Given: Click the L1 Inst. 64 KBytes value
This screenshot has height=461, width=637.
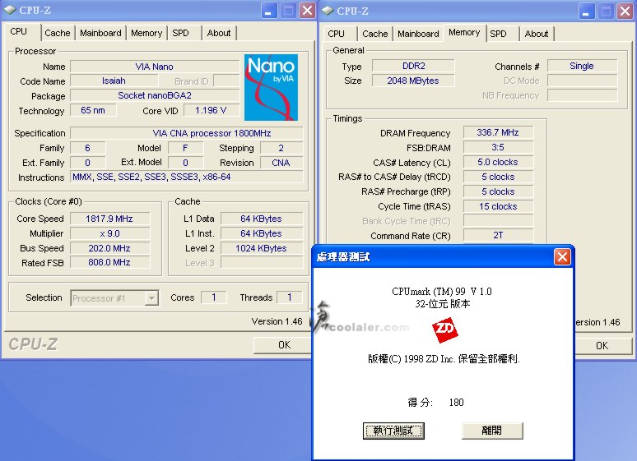Looking at the screenshot, I should (x=262, y=233).
